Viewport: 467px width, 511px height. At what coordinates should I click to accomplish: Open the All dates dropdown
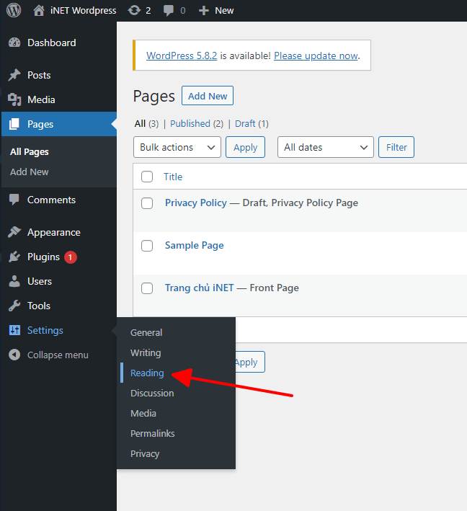pyautogui.click(x=325, y=147)
